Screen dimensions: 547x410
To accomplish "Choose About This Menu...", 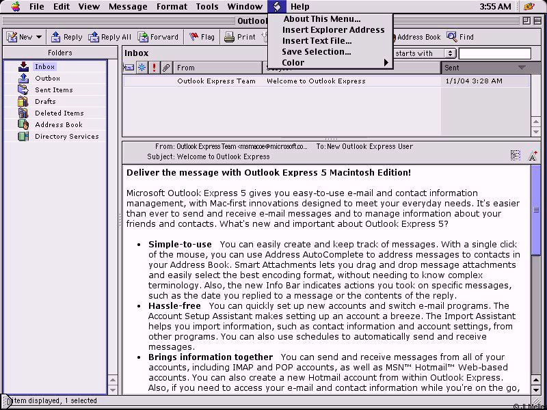I will pyautogui.click(x=330, y=19).
